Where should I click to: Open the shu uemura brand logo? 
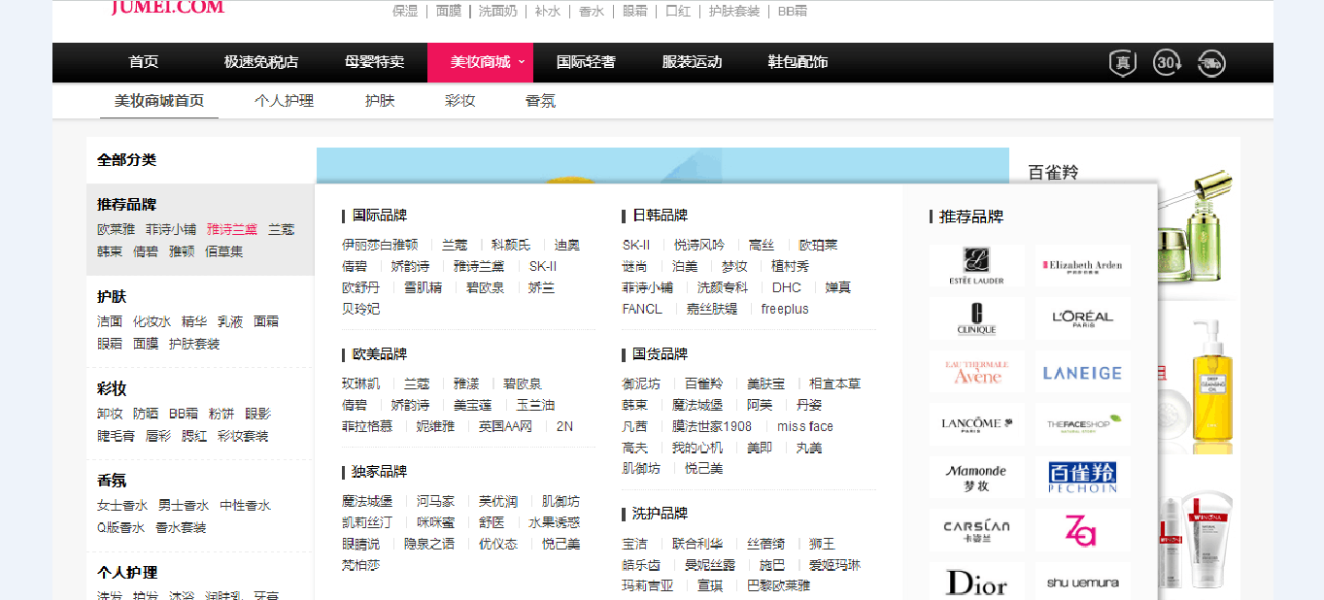click(x=1082, y=582)
